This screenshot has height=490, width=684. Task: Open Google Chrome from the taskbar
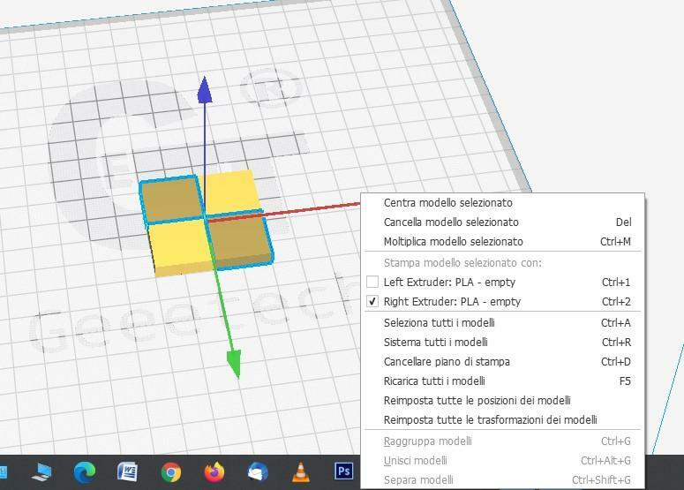pos(171,472)
